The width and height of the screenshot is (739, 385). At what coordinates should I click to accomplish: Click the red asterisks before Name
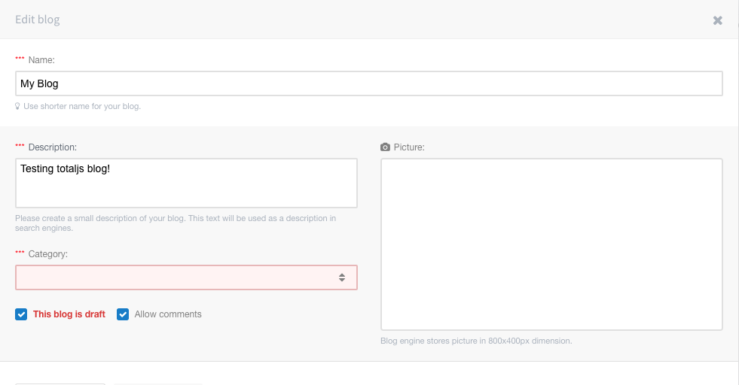coord(20,59)
